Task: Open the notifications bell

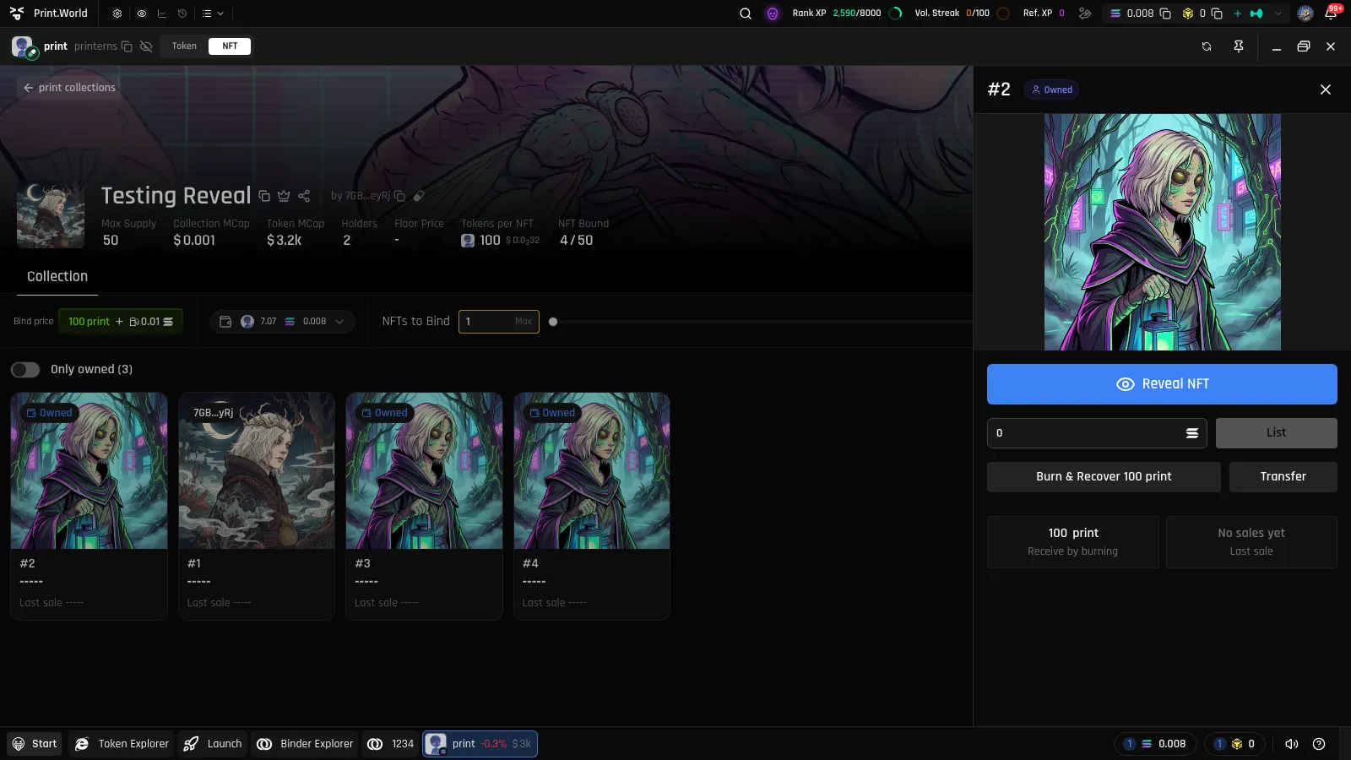Action: click(x=1331, y=14)
